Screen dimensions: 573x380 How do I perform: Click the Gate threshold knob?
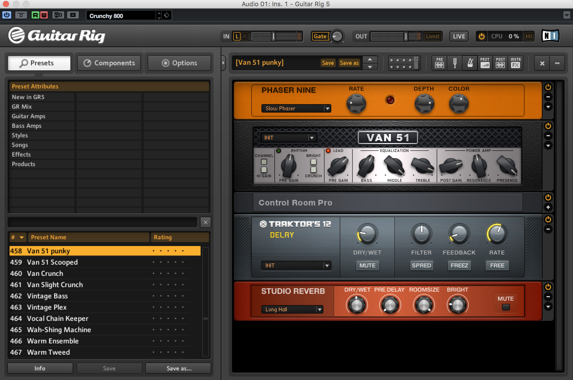[x=337, y=36]
